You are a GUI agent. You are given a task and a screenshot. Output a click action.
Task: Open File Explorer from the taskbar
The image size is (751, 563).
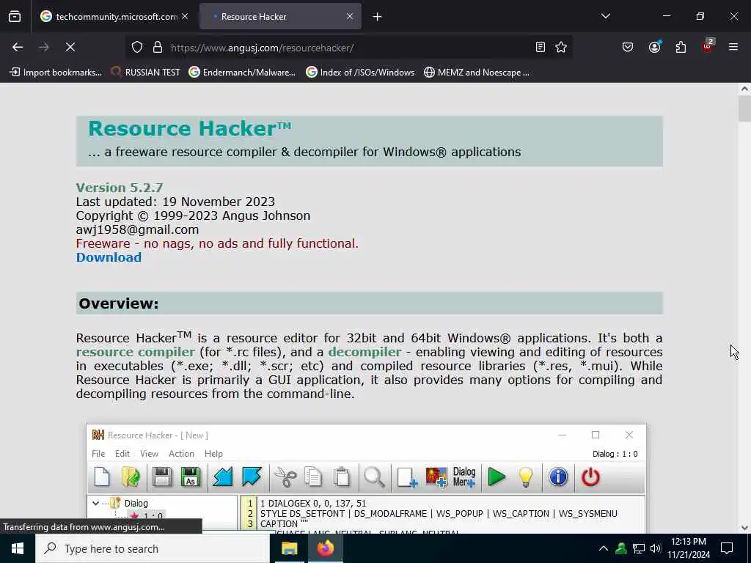click(289, 548)
